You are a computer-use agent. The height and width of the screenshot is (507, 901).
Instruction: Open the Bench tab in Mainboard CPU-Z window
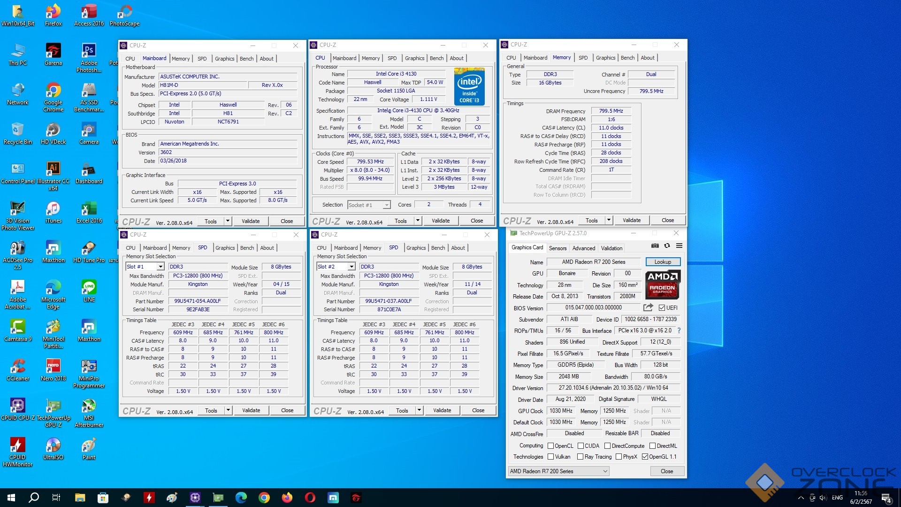click(x=246, y=59)
